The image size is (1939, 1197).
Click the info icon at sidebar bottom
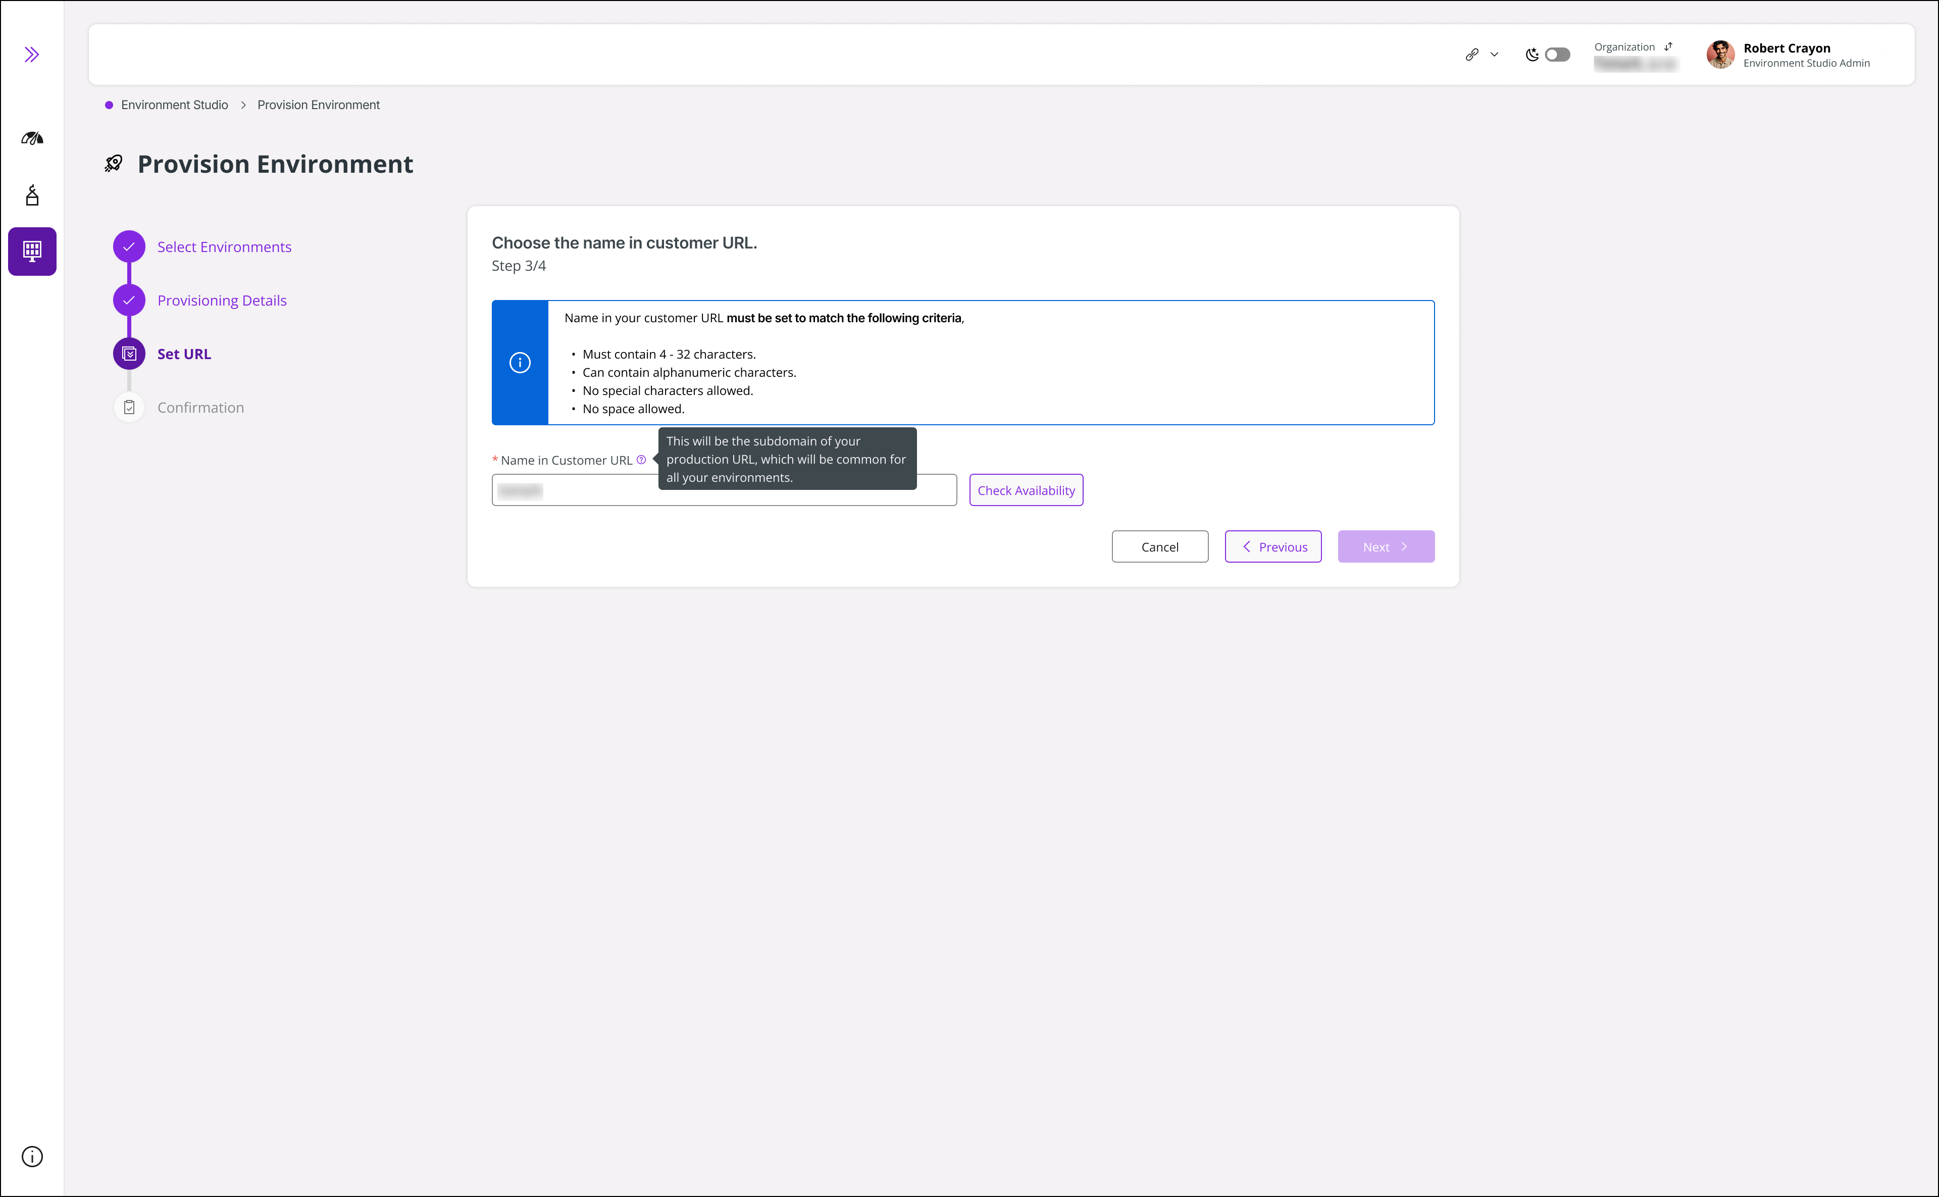click(32, 1157)
